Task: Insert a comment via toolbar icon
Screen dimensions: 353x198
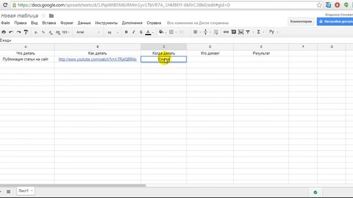Action: click(234, 32)
